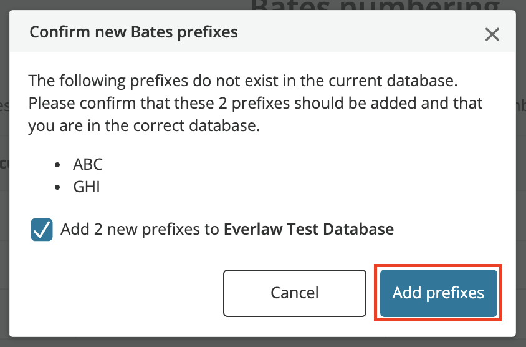Click the bullet point before GHI

click(57, 187)
